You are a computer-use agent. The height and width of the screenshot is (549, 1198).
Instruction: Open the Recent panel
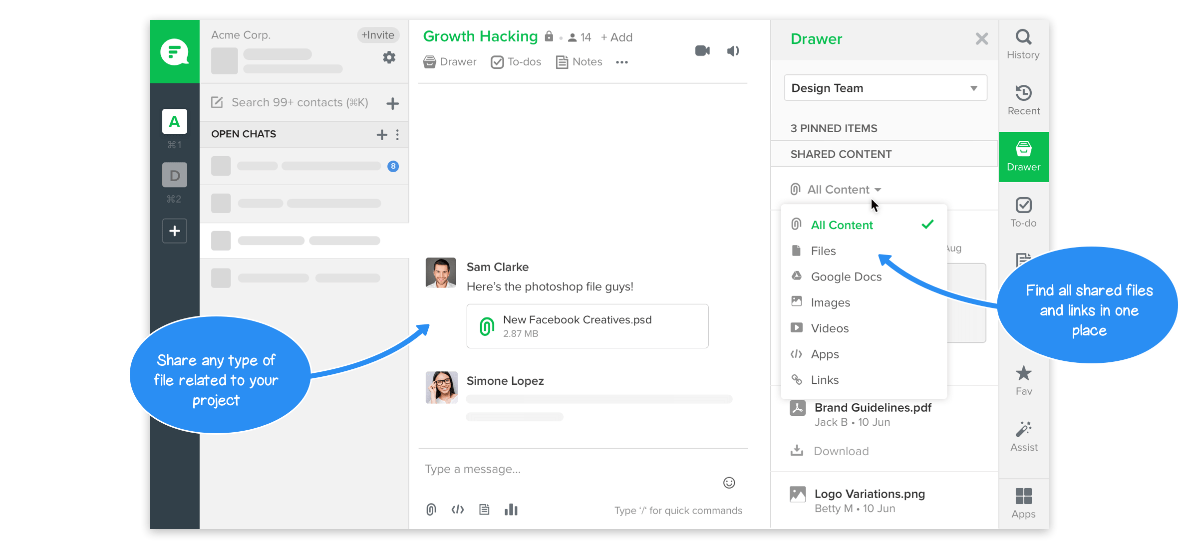pos(1023,100)
